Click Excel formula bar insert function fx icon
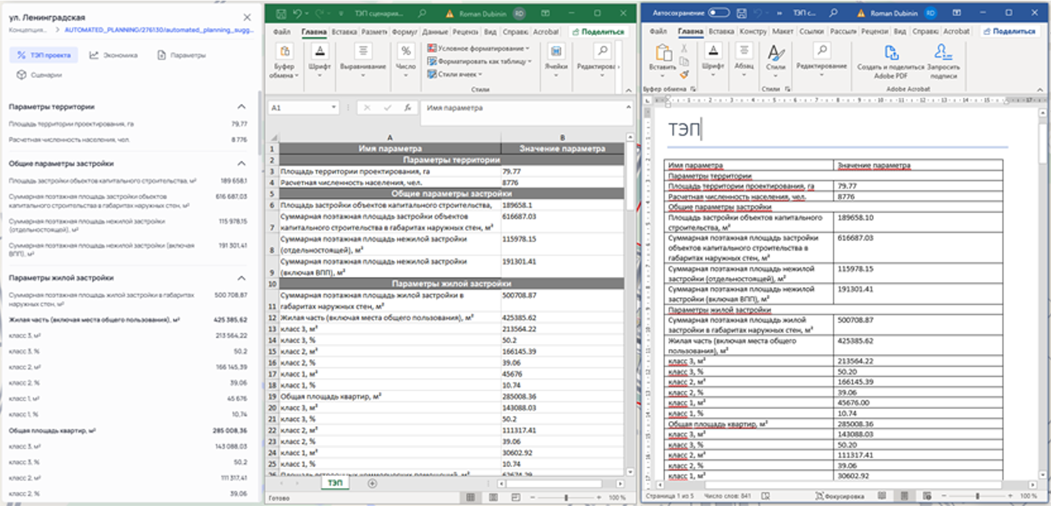The height and width of the screenshot is (506, 1051). pos(407,108)
